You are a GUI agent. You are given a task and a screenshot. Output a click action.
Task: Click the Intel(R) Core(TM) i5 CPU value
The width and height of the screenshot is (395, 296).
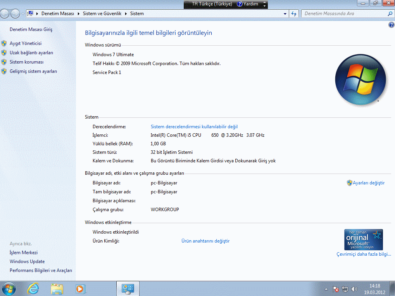pyautogui.click(x=207, y=135)
